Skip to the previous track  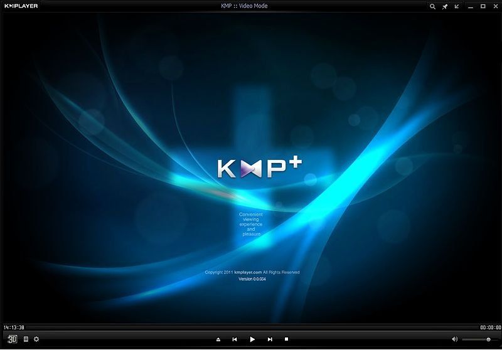click(x=235, y=339)
